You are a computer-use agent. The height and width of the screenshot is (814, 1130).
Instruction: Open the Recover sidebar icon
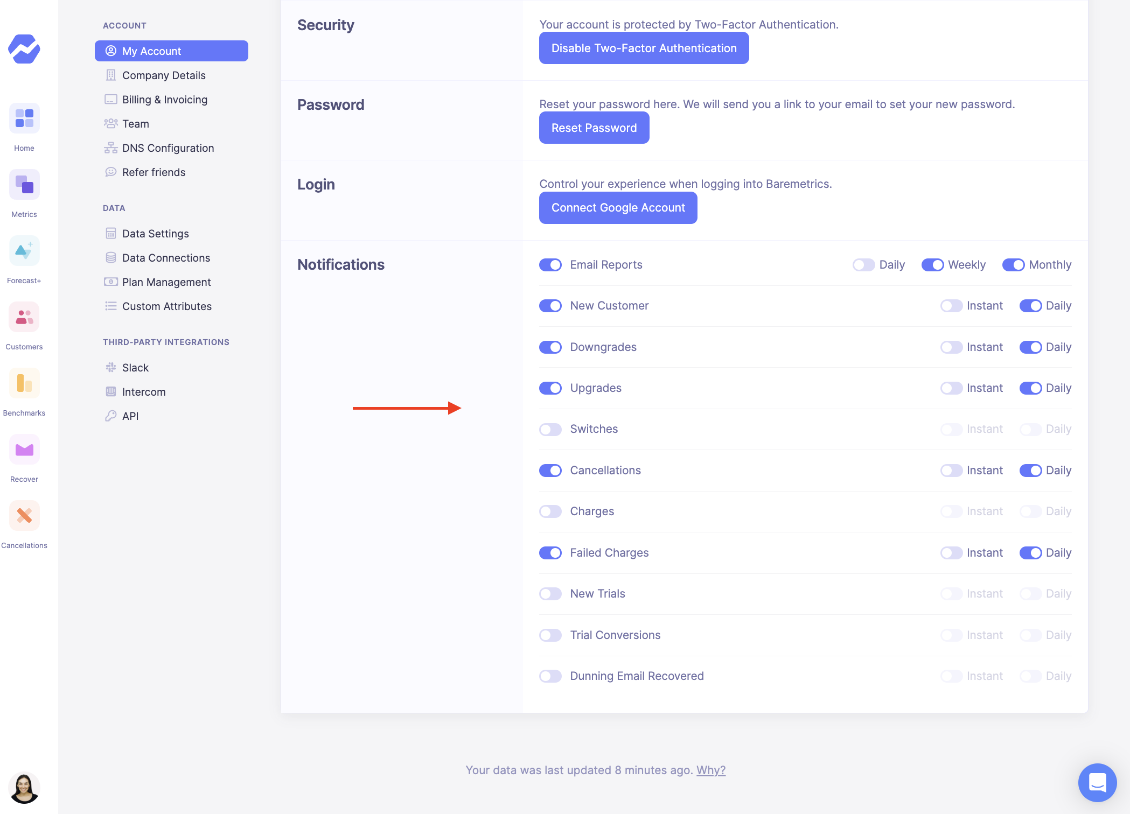[24, 450]
